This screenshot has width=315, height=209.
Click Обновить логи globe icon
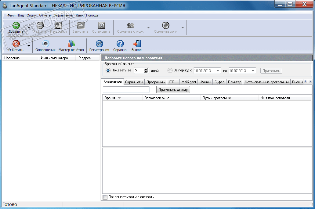click(165, 26)
